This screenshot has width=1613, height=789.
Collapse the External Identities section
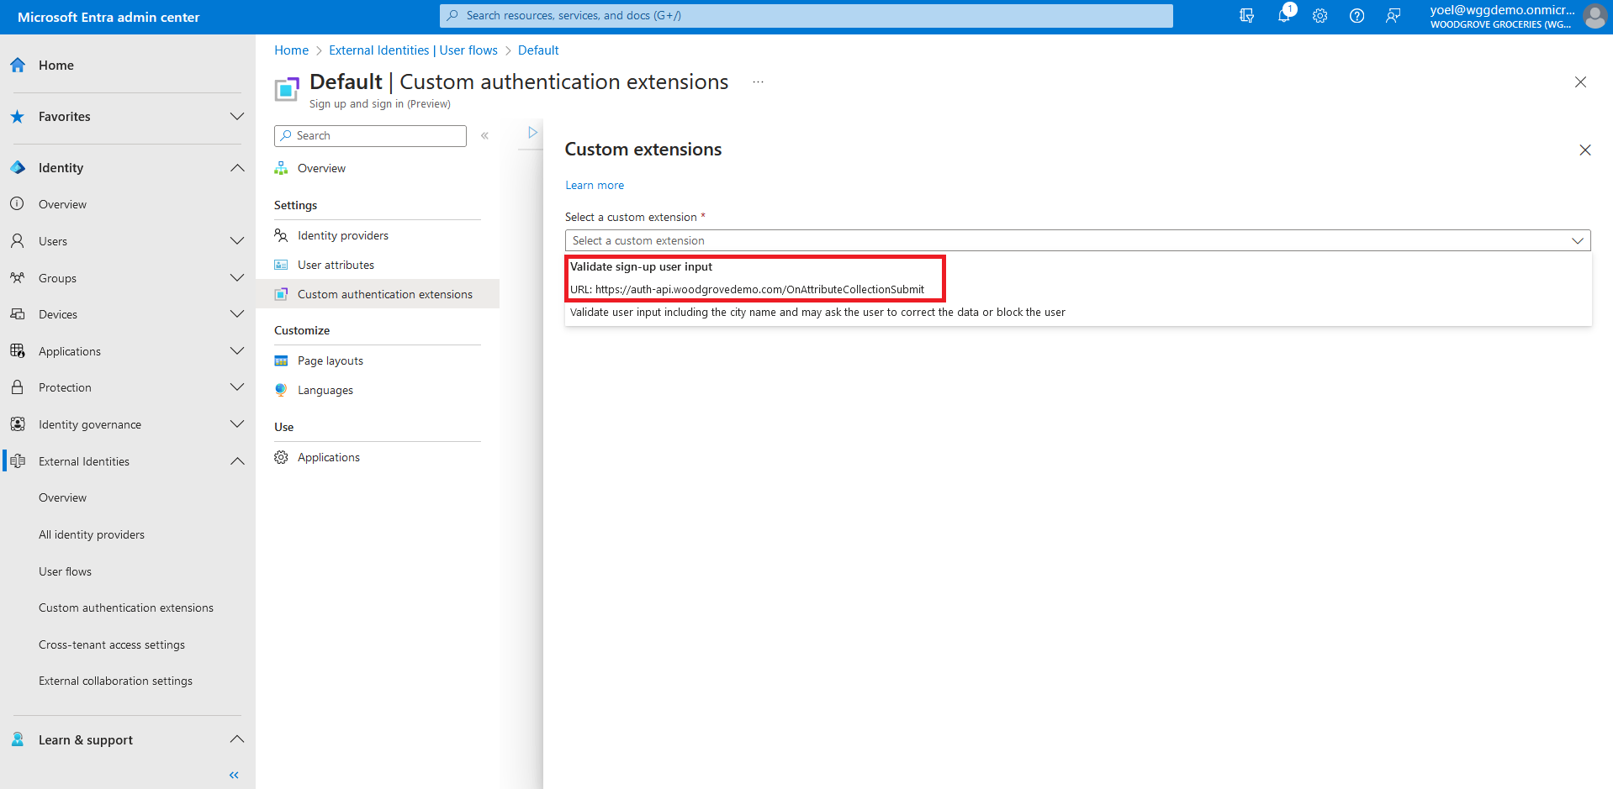(x=237, y=461)
